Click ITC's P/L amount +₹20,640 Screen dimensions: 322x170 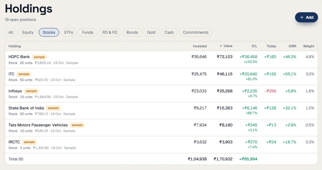tap(248, 74)
